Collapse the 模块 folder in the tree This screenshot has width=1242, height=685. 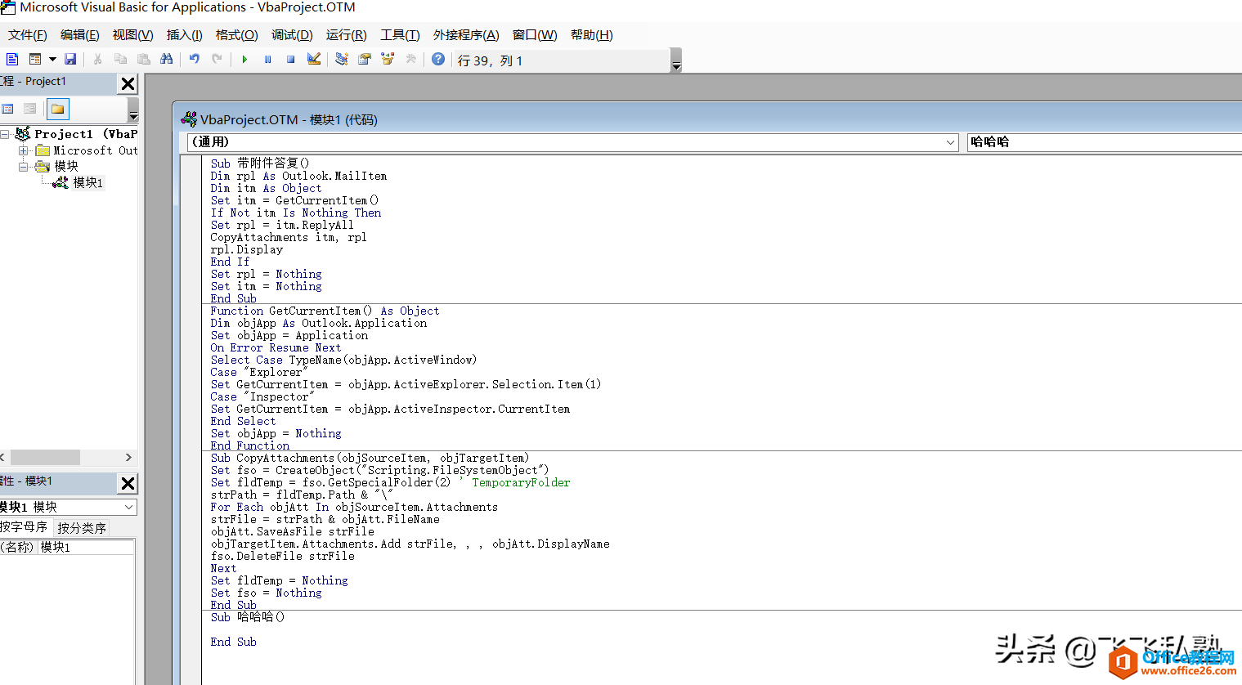[x=24, y=166]
